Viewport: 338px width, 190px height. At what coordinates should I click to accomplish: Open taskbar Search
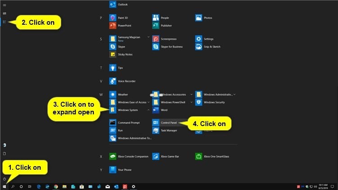[13, 186]
